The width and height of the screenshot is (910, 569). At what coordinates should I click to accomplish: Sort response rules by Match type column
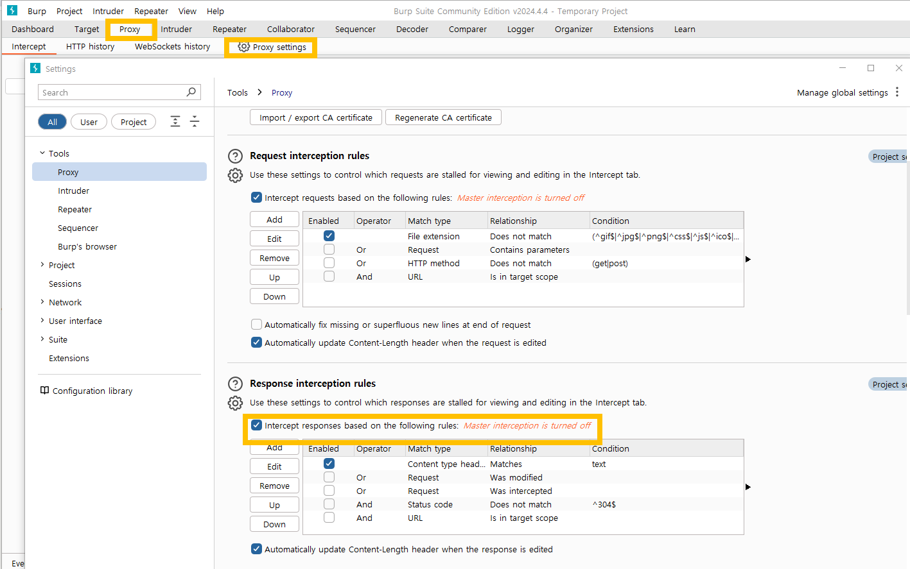point(446,448)
